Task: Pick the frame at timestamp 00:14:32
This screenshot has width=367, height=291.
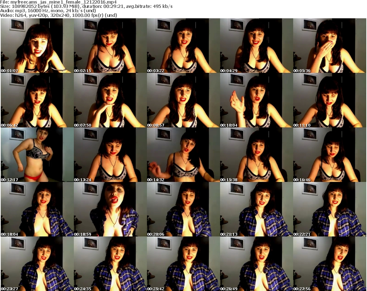Action: (x=183, y=155)
